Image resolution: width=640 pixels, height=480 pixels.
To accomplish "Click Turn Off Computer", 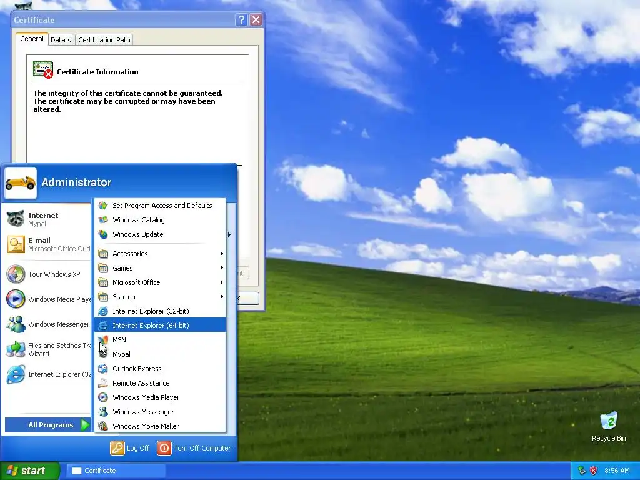I will (194, 448).
